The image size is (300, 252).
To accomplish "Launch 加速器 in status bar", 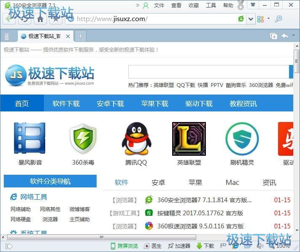I will (x=179, y=246).
